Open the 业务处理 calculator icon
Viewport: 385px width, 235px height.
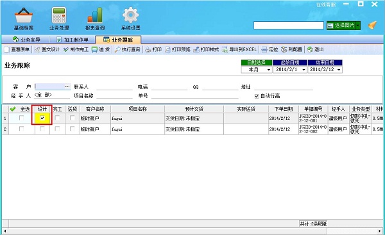click(59, 15)
